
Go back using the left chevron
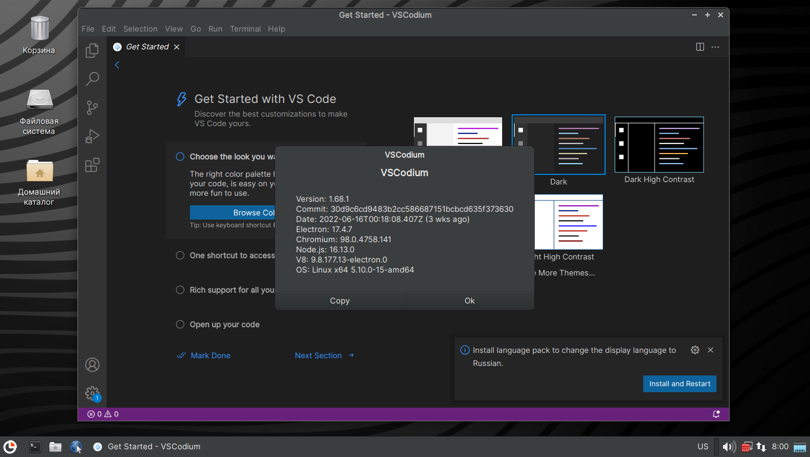[x=117, y=65]
